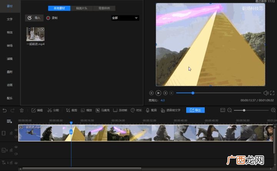Open fullscreen preview with the expand icon

272,93
